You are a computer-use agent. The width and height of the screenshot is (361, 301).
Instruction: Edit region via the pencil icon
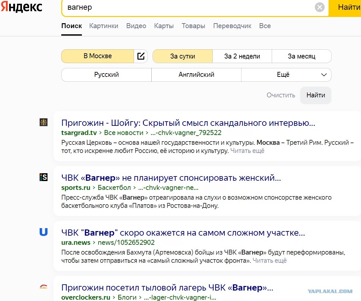[141, 56]
